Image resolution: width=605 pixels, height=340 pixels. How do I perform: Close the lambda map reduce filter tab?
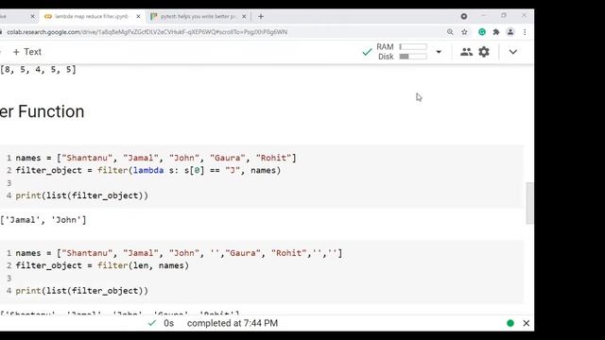click(x=138, y=17)
